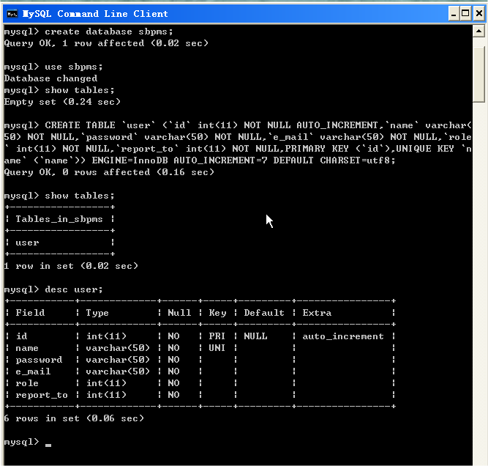This screenshot has height=466, width=488.
Task: Click the 'Default' column header
Action: 264,313
